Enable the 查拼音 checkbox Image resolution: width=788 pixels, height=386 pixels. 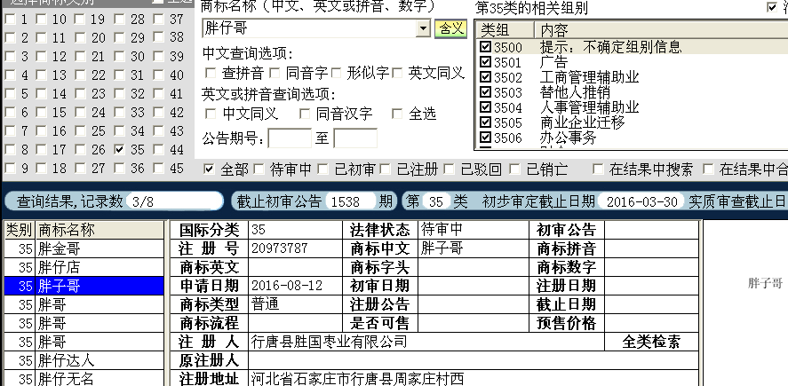tap(210, 74)
